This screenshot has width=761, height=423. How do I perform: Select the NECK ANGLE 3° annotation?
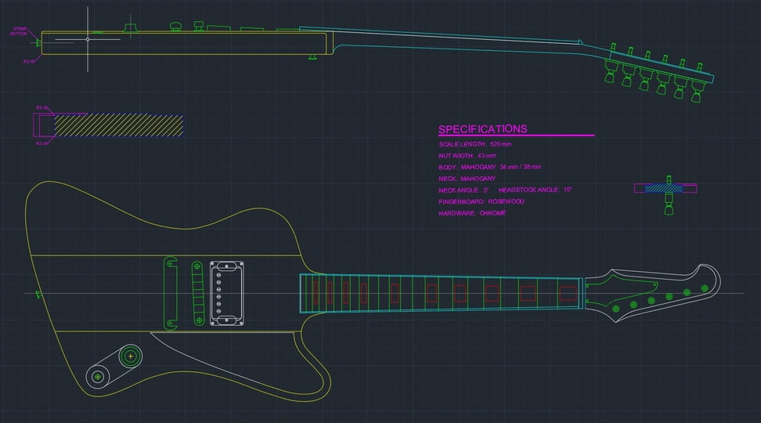(463, 190)
